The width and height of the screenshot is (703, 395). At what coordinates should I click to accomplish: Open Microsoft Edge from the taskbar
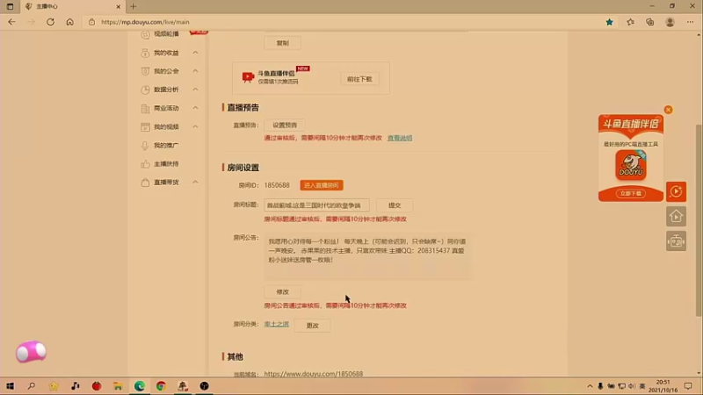(140, 386)
